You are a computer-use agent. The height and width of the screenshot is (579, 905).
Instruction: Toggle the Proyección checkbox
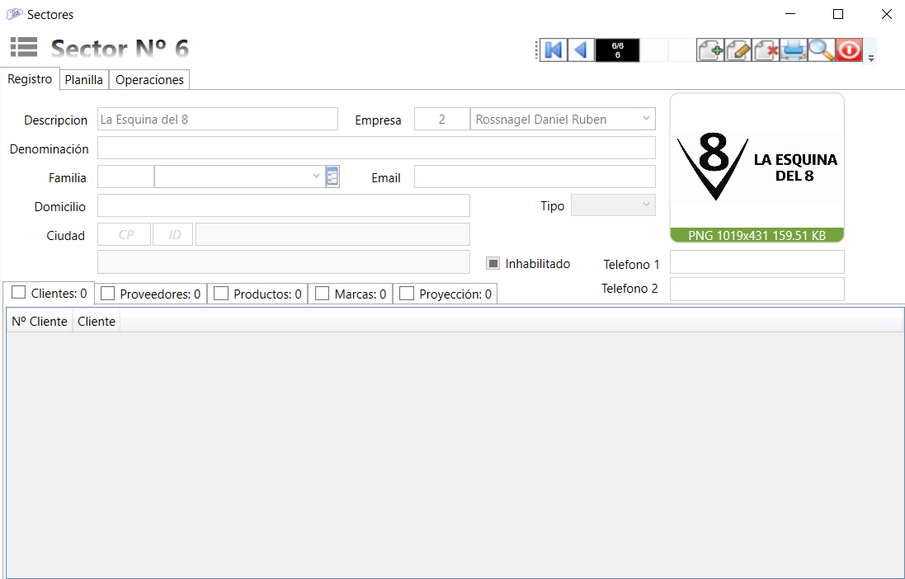click(x=407, y=294)
